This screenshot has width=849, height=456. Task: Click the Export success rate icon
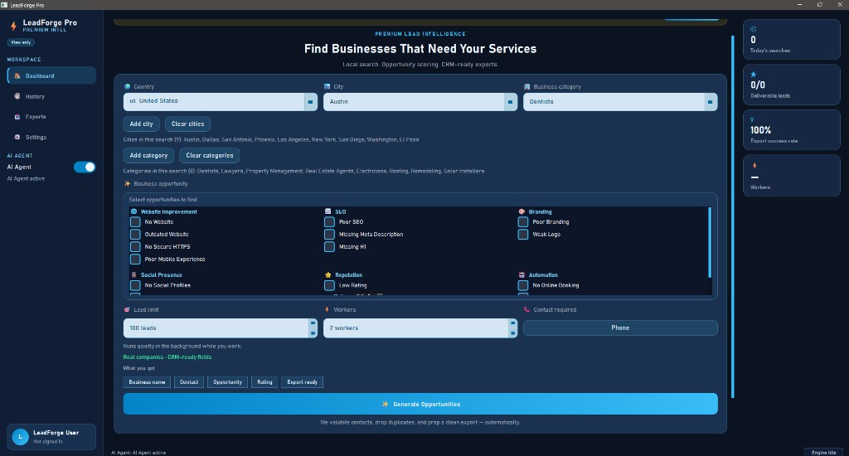coord(752,119)
